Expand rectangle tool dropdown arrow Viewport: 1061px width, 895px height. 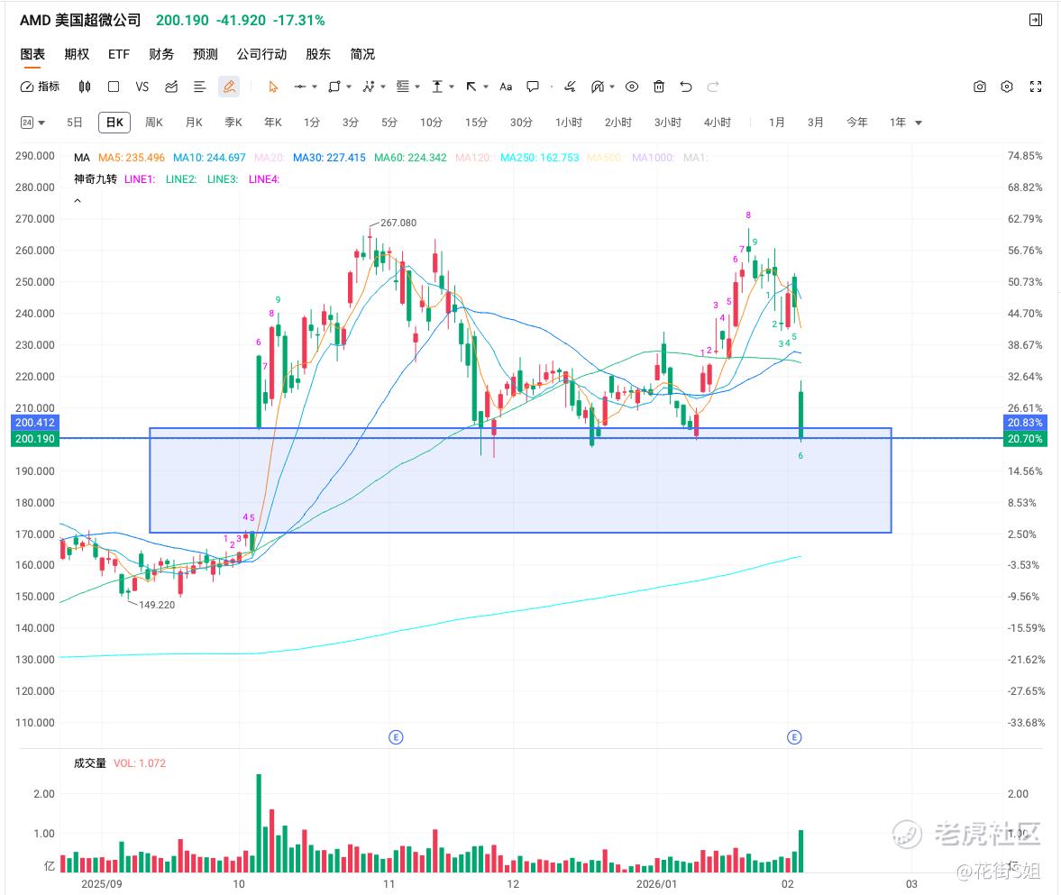349,87
